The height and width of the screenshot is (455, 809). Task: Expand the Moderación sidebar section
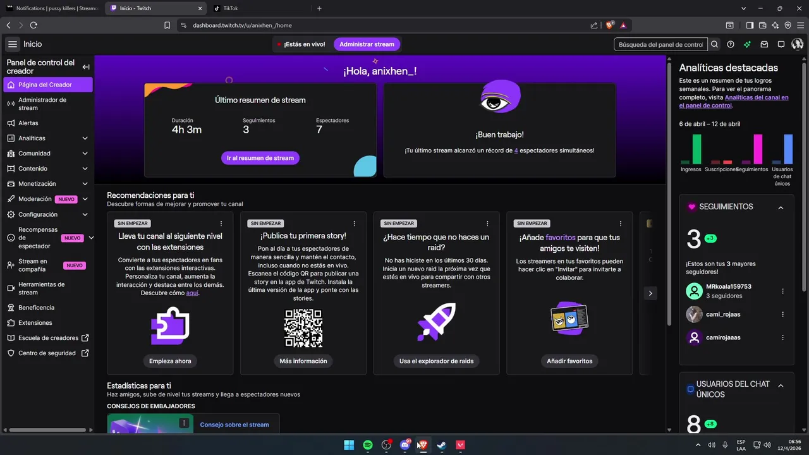click(85, 199)
